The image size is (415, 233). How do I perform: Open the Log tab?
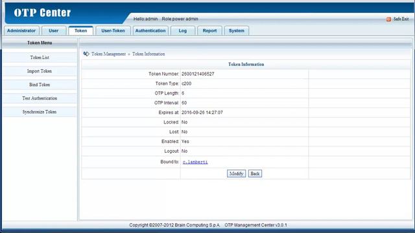183,30
